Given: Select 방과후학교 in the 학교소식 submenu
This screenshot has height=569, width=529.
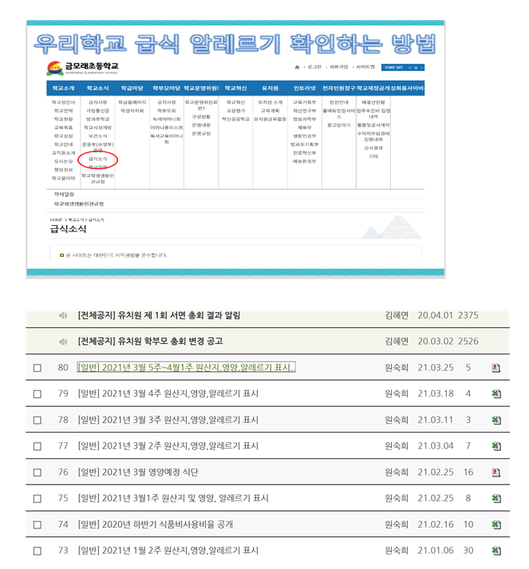Looking at the screenshot, I should click(97, 119).
